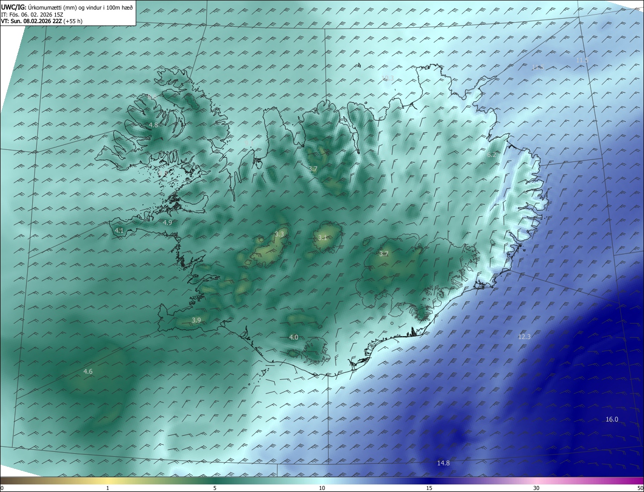This screenshot has width=644, height=492.
Task: Click the 3.1 value label on the map
Action: (x=323, y=238)
